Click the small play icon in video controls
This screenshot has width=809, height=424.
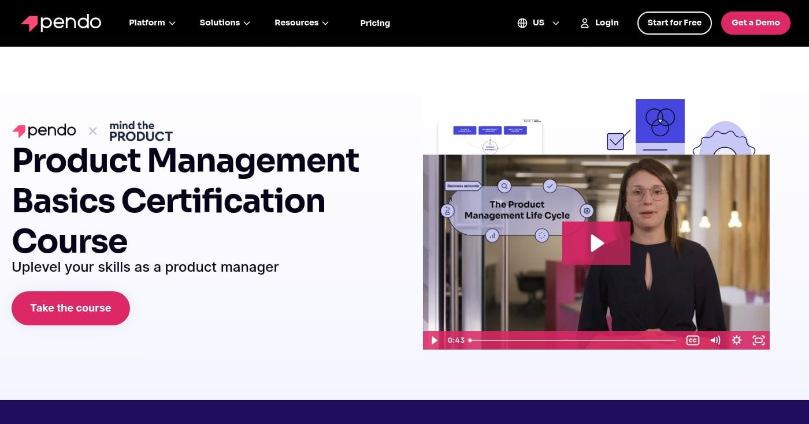pyautogui.click(x=435, y=340)
